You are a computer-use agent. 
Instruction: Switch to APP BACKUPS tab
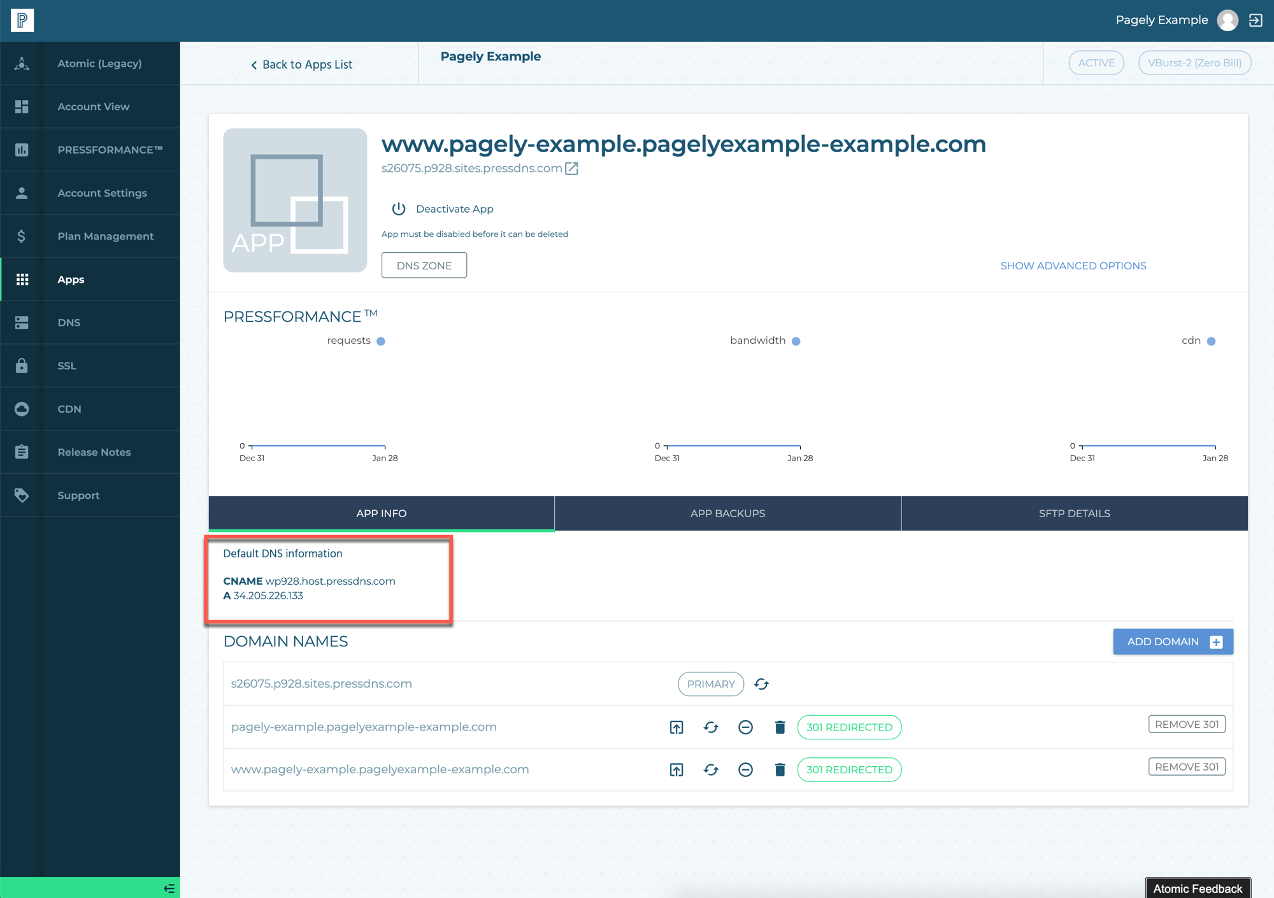[728, 513]
